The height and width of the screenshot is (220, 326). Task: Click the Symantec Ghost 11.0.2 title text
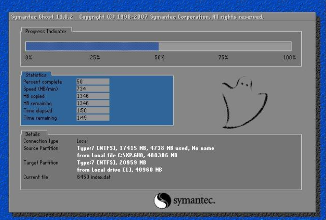(42, 17)
